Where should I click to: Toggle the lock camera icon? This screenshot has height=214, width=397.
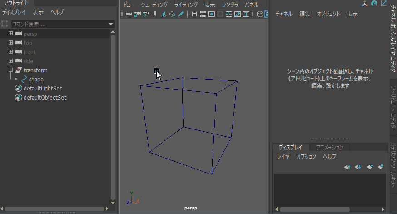click(x=137, y=14)
